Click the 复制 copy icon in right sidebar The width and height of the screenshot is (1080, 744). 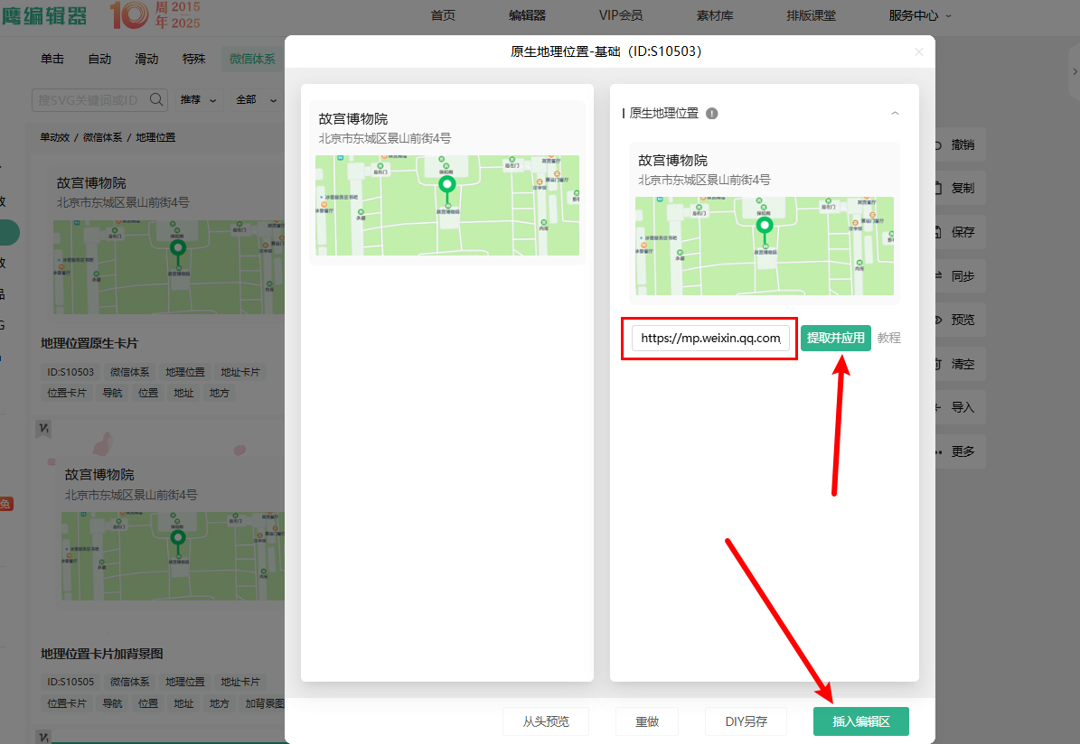[x=938, y=189]
